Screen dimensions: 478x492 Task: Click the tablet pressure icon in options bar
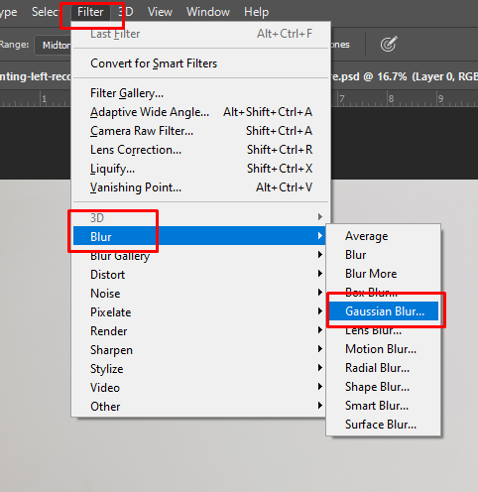click(x=389, y=45)
